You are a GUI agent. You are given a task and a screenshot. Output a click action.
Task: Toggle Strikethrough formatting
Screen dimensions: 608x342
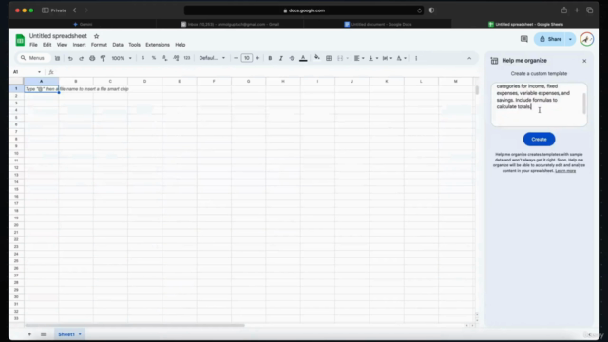click(292, 58)
